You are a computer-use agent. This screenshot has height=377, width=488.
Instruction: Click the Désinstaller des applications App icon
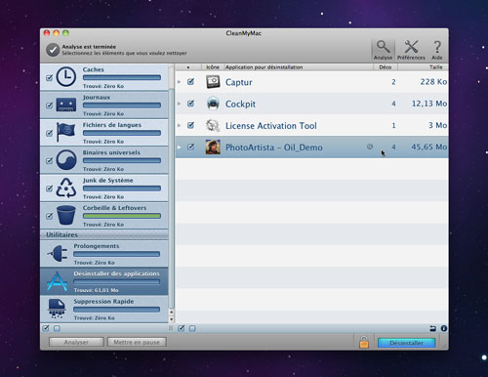point(57,281)
